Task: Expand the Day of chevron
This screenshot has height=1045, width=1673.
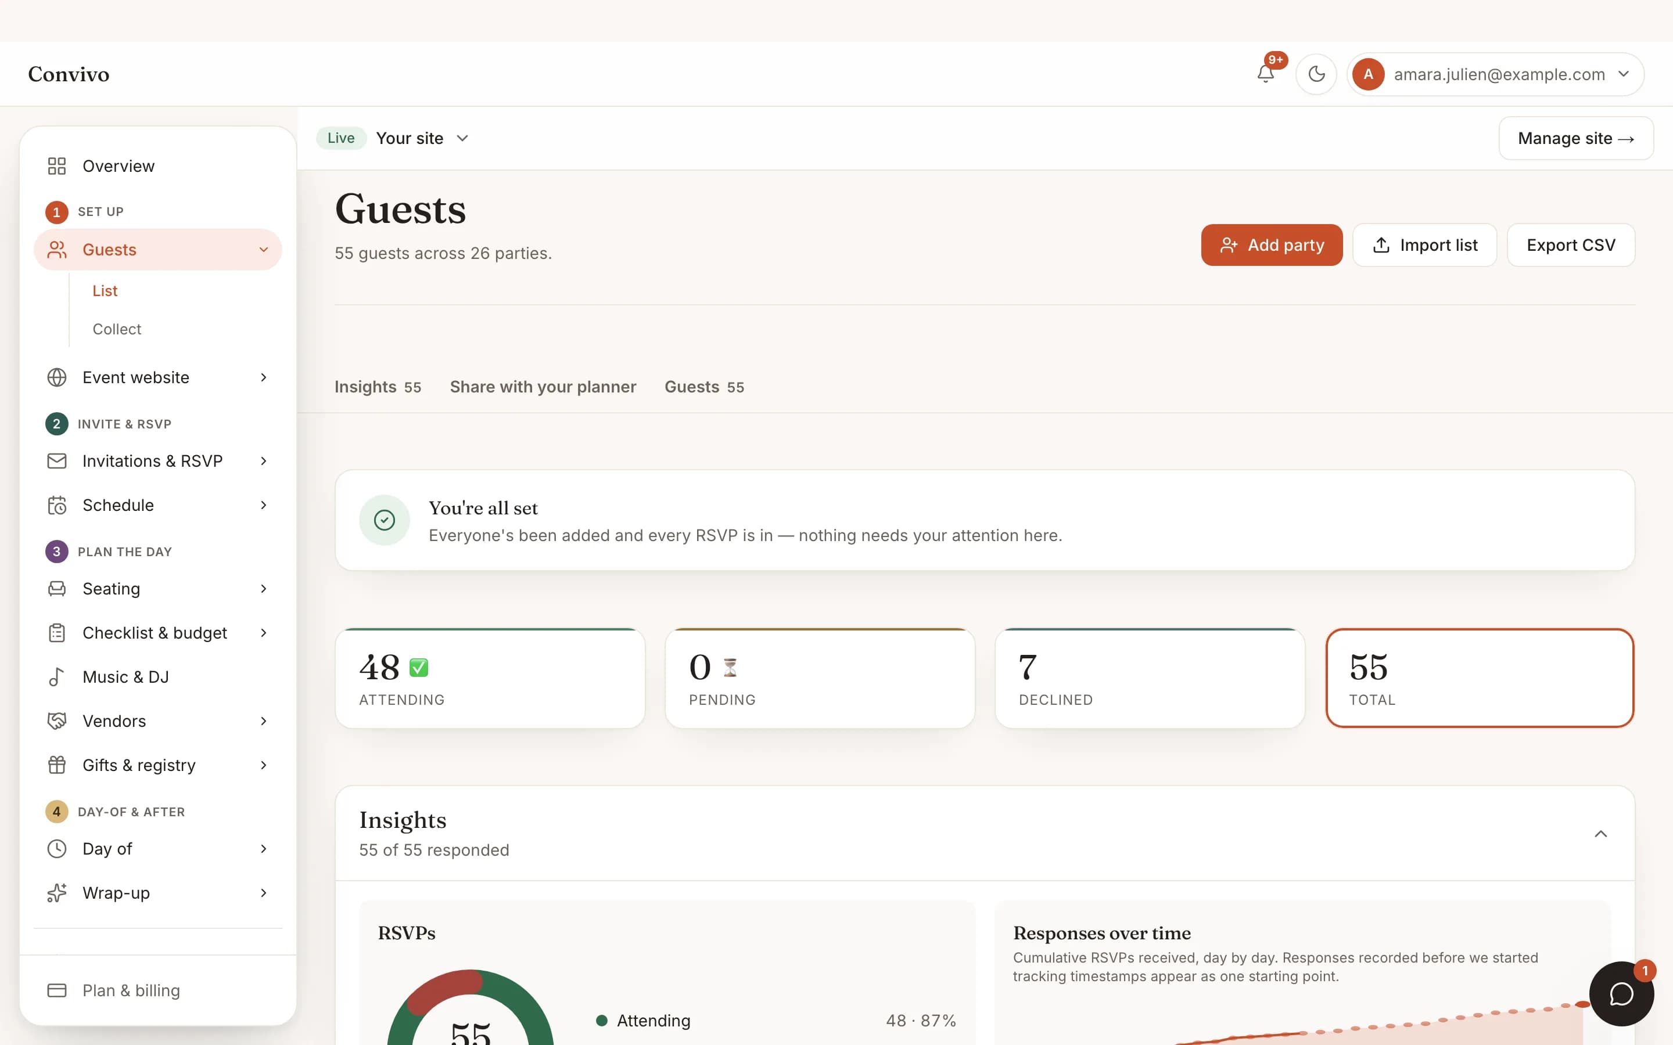Action: coord(263,849)
